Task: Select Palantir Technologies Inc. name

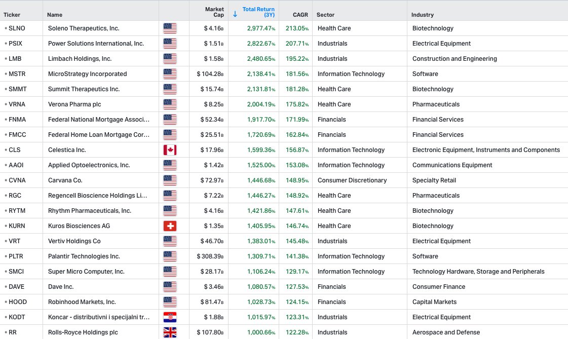Action: (x=84, y=256)
